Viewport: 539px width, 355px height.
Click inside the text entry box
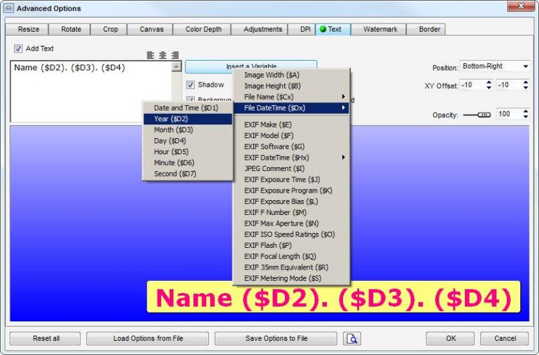click(x=91, y=92)
